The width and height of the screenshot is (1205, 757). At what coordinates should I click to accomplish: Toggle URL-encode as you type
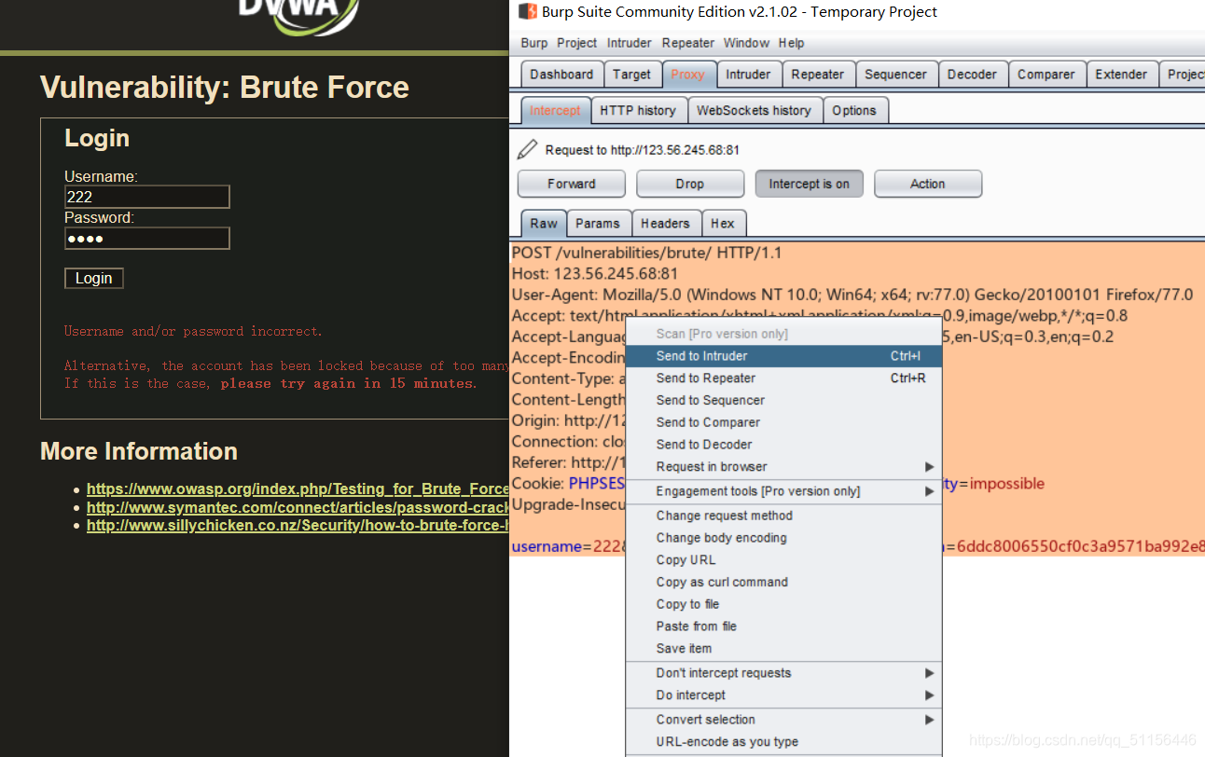(x=783, y=742)
